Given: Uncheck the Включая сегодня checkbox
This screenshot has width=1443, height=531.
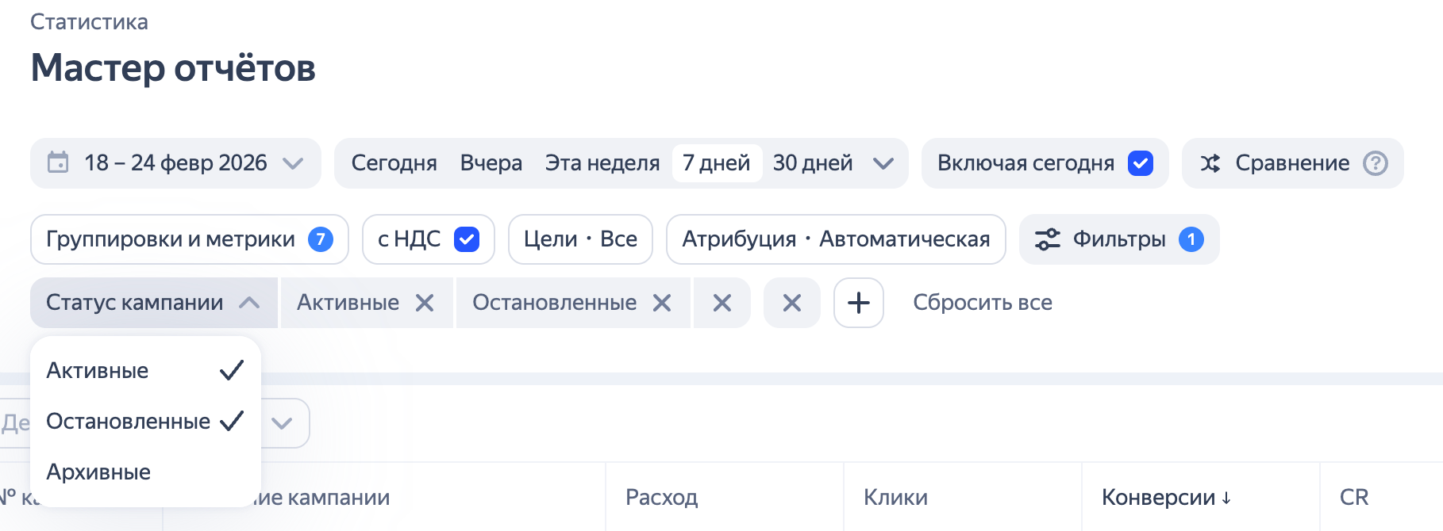Looking at the screenshot, I should [x=1141, y=163].
